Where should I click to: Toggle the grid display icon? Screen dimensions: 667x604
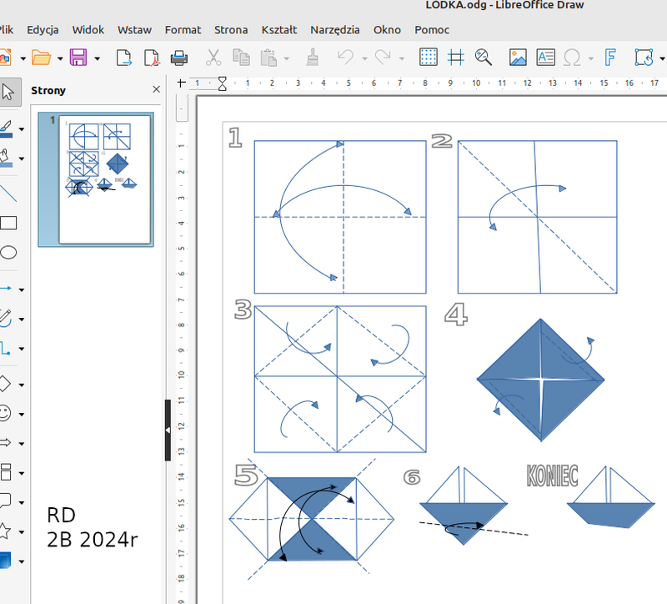click(429, 58)
